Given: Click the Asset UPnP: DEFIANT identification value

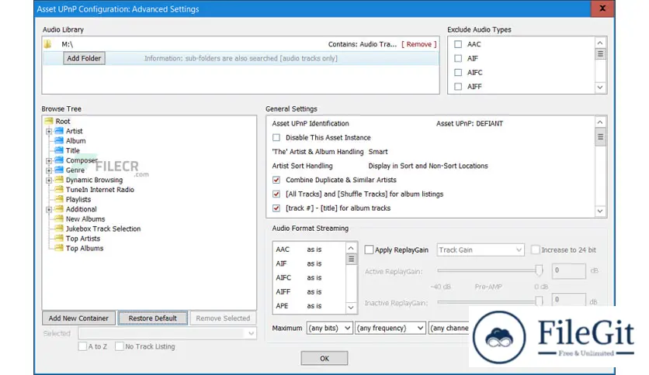Looking at the screenshot, I should pos(470,123).
